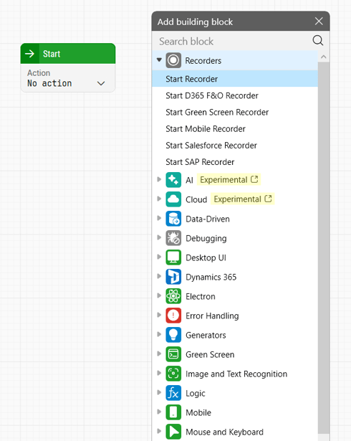Click the Dynamics 365 label
Image resolution: width=351 pixels, height=441 pixels.
pos(211,278)
